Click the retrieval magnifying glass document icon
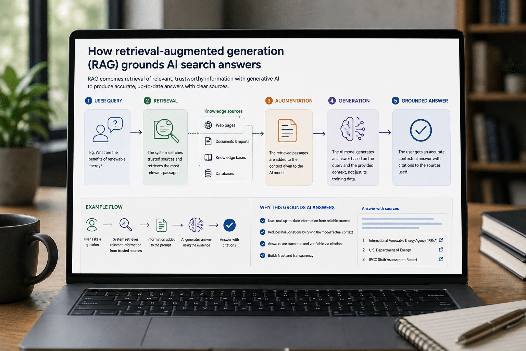This screenshot has height=351, width=526. 166,130
